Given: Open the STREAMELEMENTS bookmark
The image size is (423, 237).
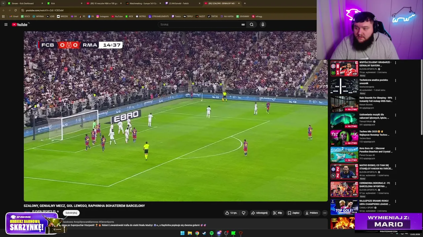Looking at the screenshot, I should point(159,16).
